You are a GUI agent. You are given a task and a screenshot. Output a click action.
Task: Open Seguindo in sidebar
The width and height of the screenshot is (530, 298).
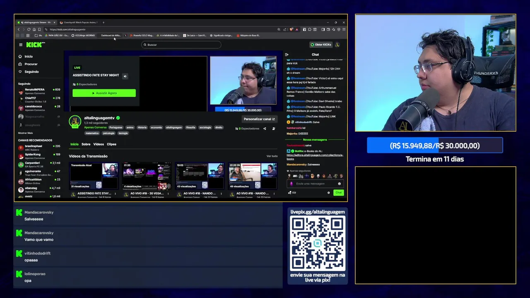tap(28, 72)
